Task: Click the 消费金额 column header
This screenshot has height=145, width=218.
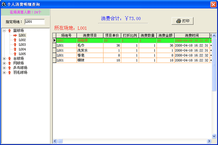Action: pos(165,35)
